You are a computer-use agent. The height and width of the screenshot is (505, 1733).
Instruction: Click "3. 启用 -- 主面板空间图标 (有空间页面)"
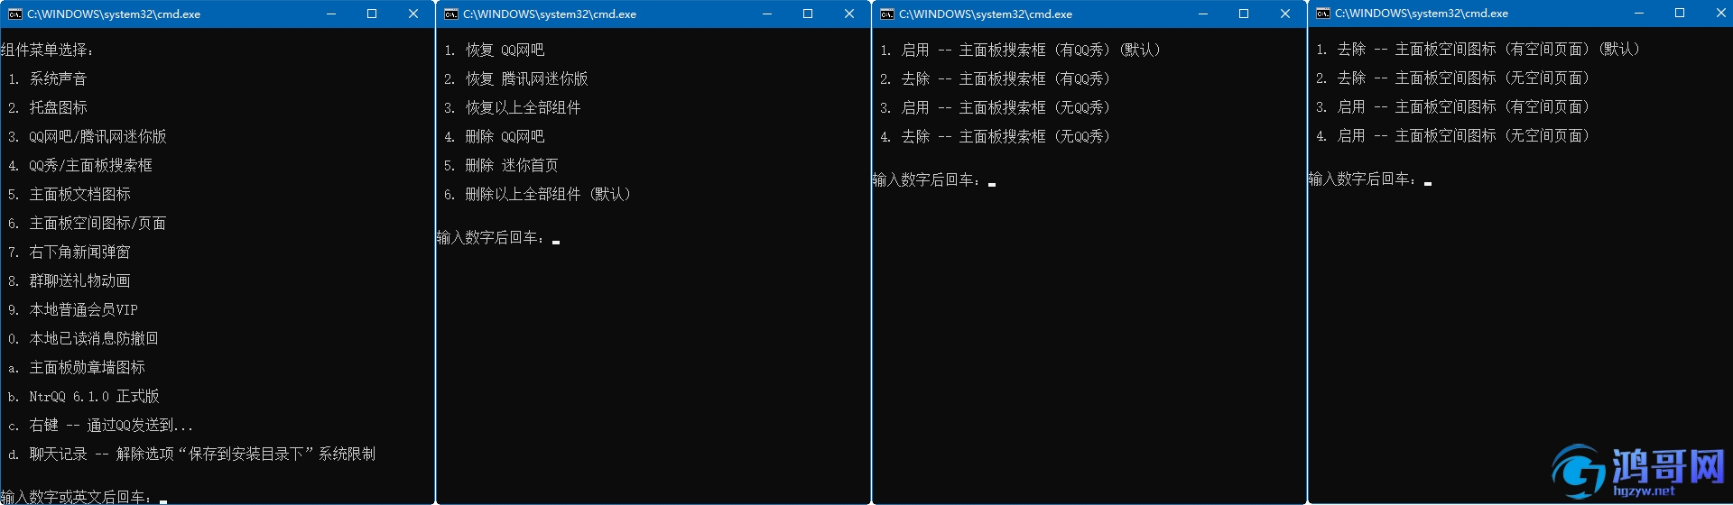(1453, 107)
